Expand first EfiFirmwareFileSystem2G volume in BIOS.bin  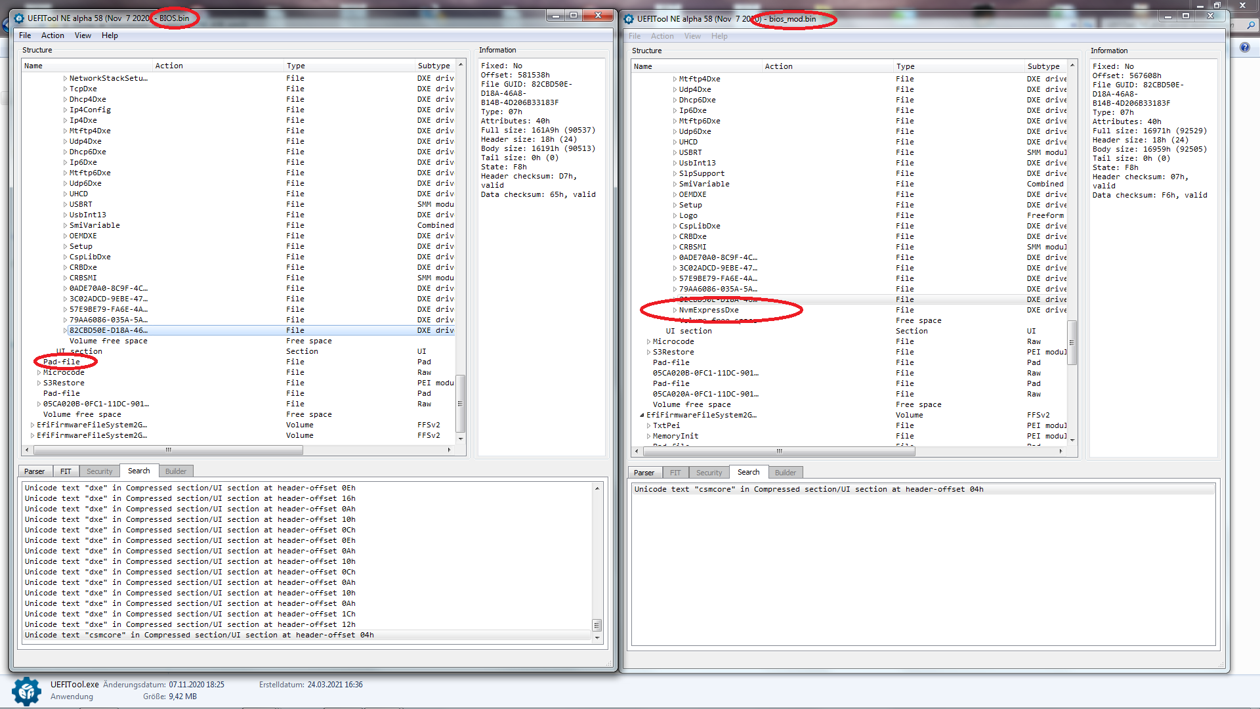[x=32, y=425]
